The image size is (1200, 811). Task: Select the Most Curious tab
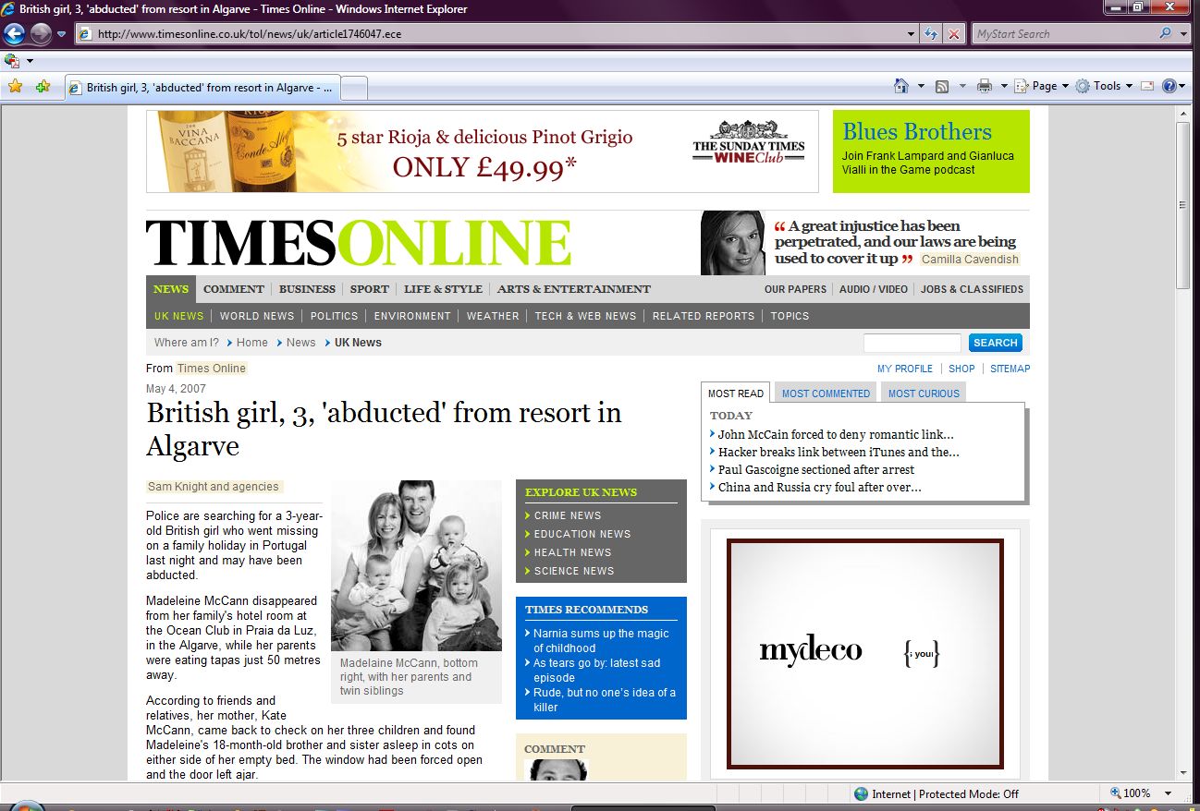point(924,393)
